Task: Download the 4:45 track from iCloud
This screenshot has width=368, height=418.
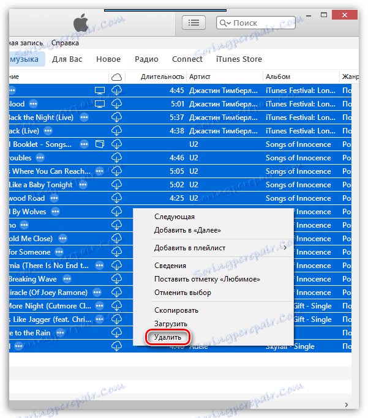Action: pyautogui.click(x=116, y=91)
